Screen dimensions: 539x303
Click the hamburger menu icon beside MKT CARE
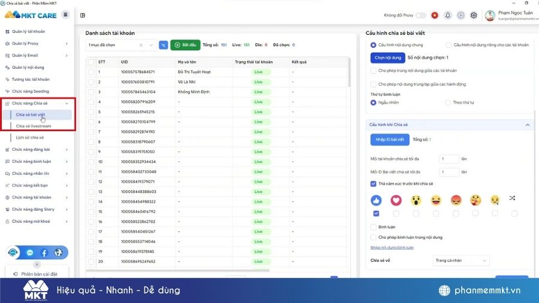click(x=65, y=15)
